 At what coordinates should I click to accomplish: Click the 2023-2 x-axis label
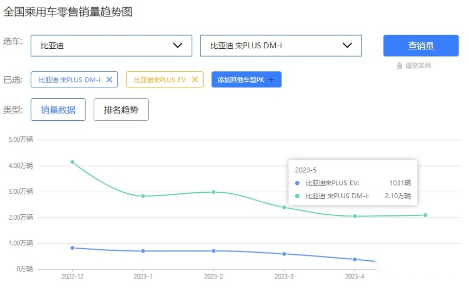pyautogui.click(x=214, y=277)
